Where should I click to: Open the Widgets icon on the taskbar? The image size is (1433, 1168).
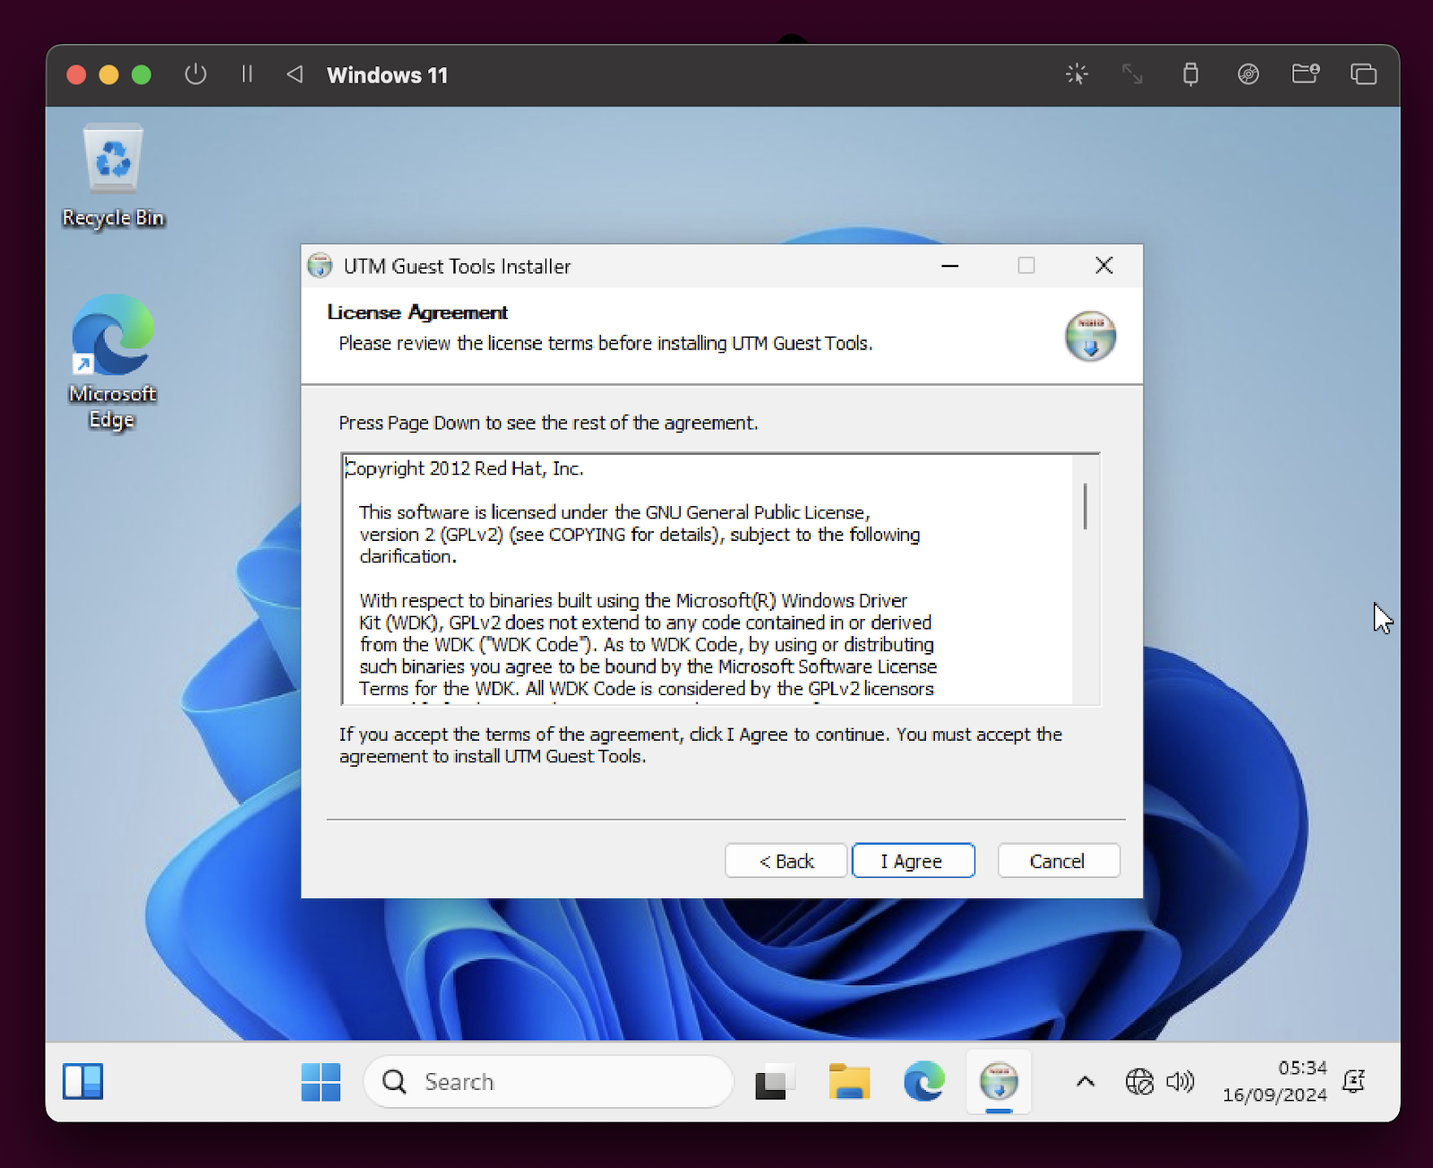pyautogui.click(x=83, y=1081)
